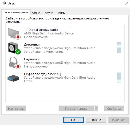Click the OK button
130x125 pixels.
tap(73, 120)
